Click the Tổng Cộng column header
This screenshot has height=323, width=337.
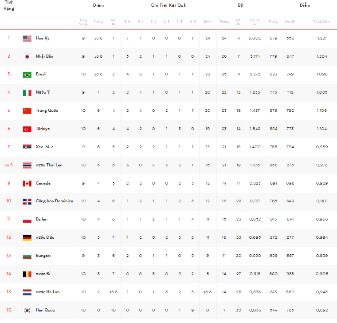(83, 22)
